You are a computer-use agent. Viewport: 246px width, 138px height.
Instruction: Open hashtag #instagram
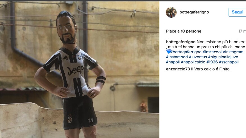[233, 52]
